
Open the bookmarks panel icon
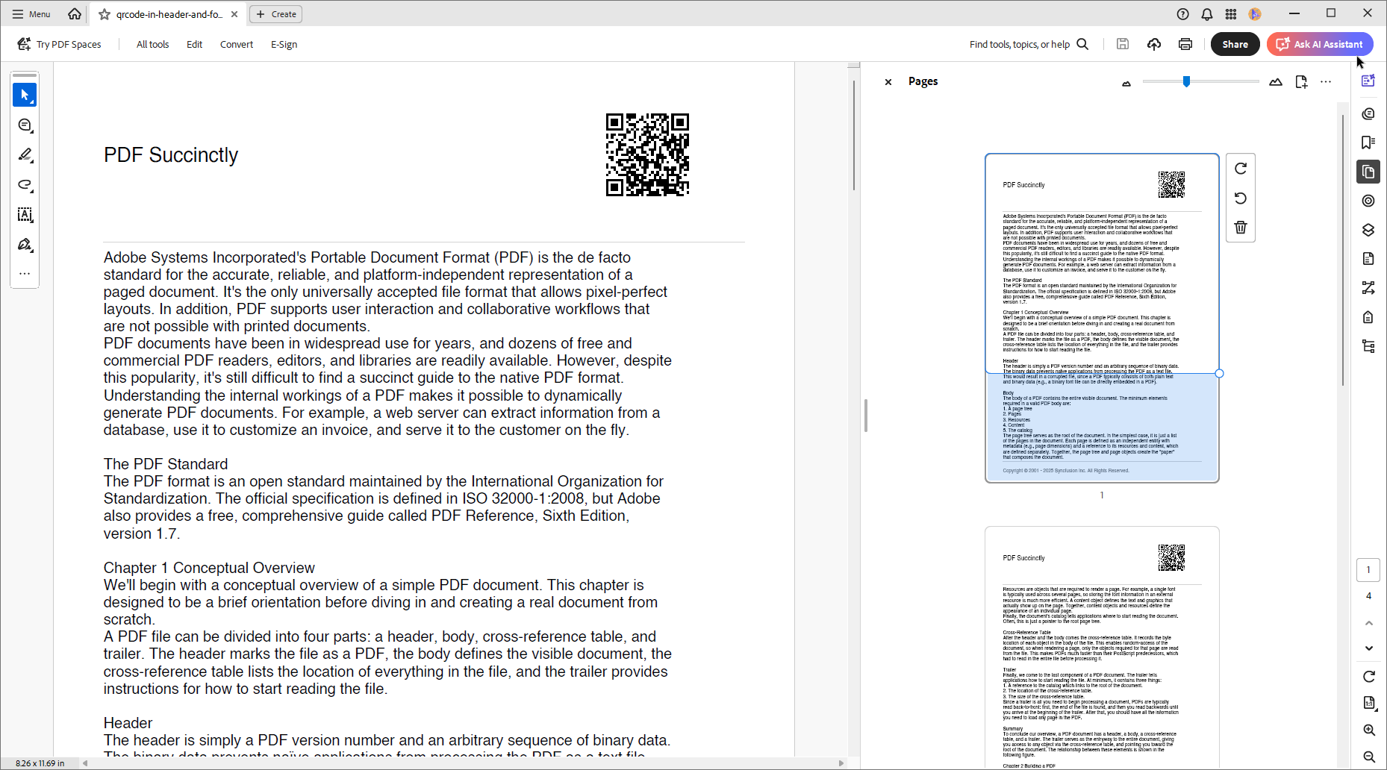1368,143
